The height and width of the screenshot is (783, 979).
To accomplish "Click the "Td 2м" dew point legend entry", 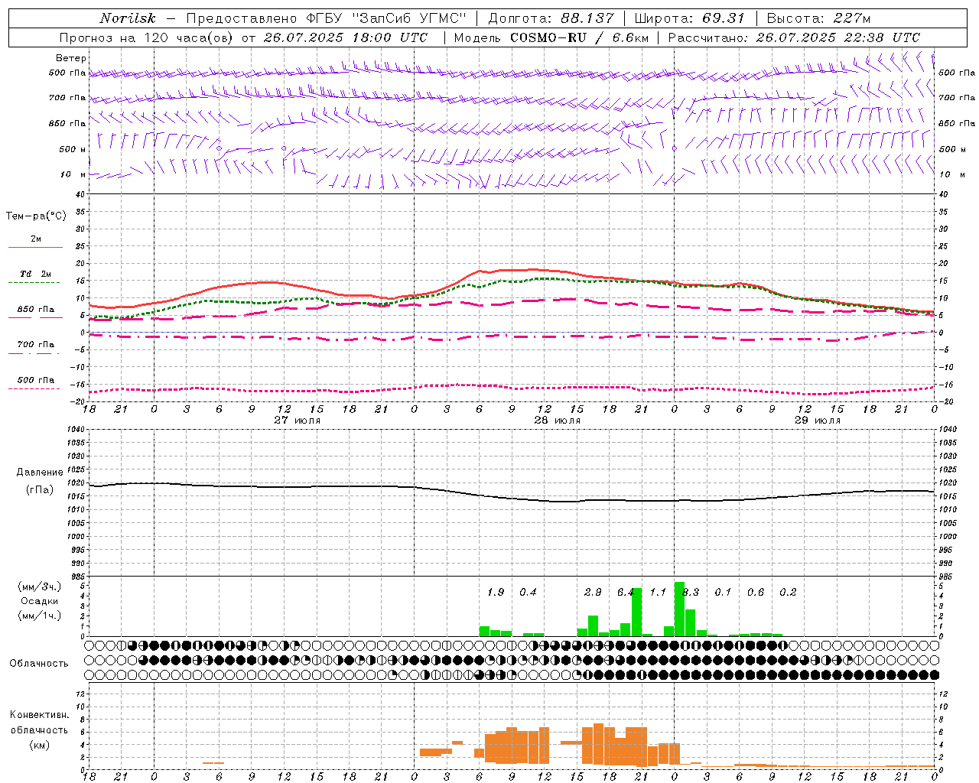I will point(36,274).
